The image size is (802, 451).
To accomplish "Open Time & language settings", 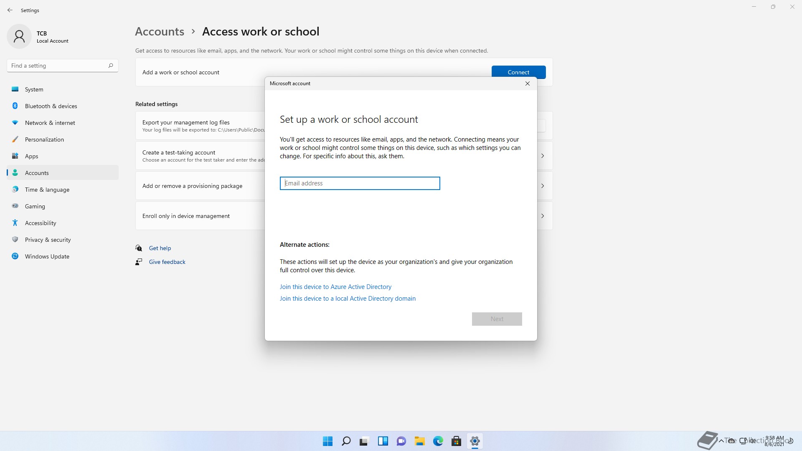I will [63, 189].
